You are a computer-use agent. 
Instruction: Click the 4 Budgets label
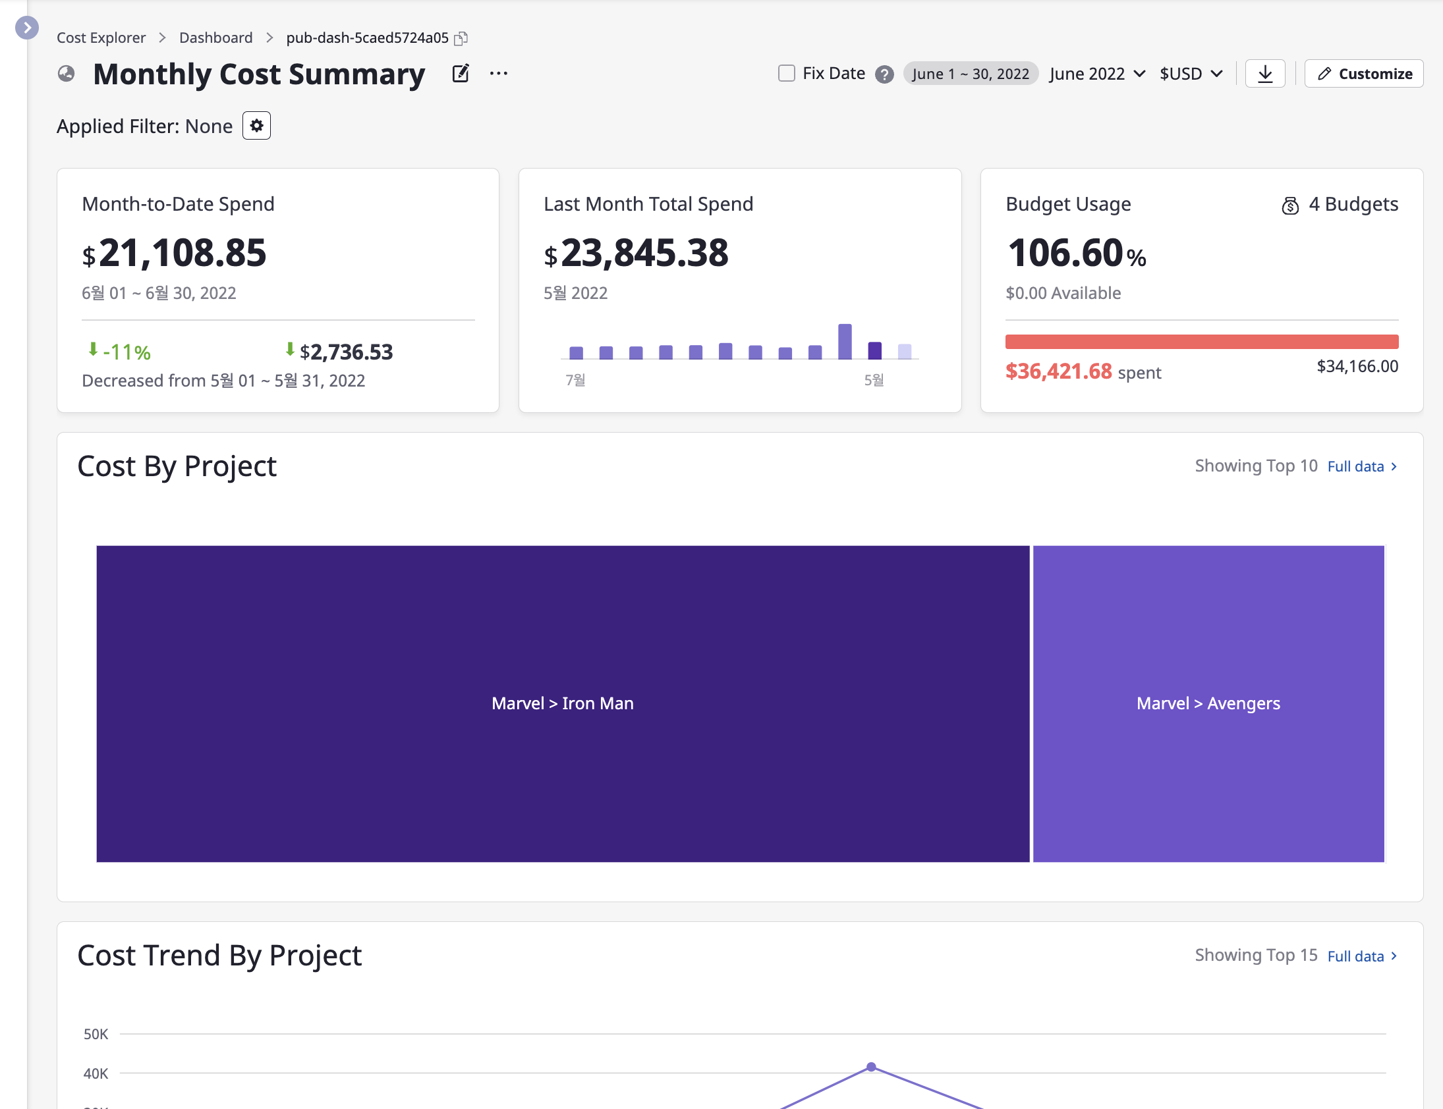click(x=1353, y=204)
